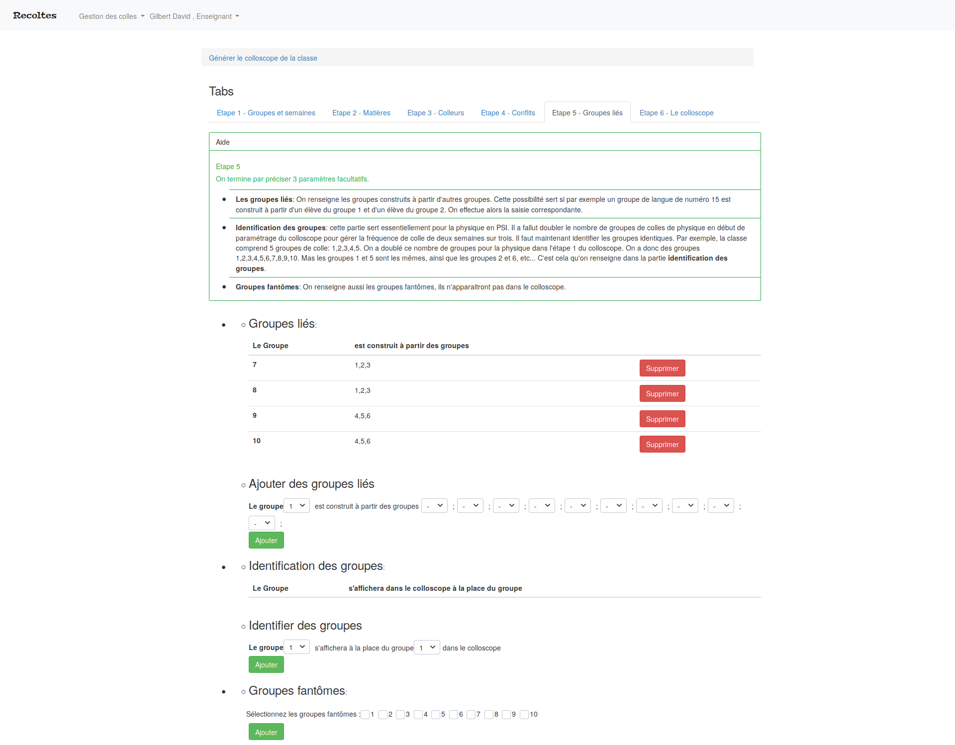Select ghost group 10 checkbox

524,715
